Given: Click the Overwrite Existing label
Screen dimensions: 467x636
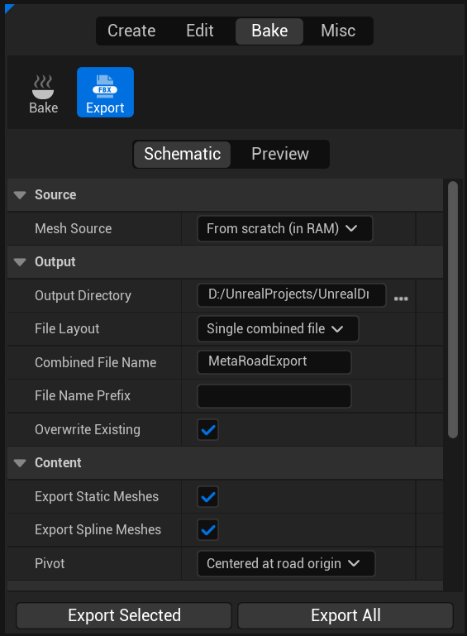Looking at the screenshot, I should [88, 429].
